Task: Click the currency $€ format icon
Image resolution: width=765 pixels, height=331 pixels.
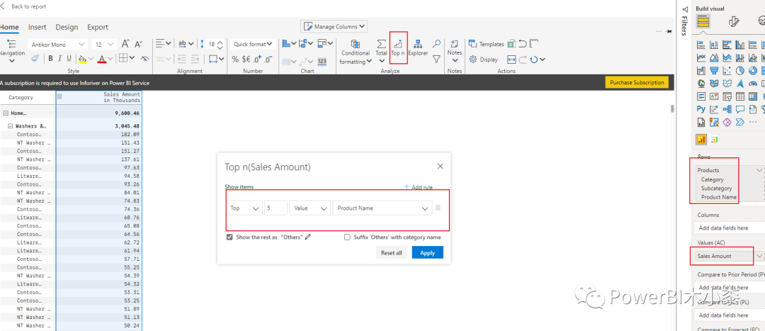Action: click(246, 60)
